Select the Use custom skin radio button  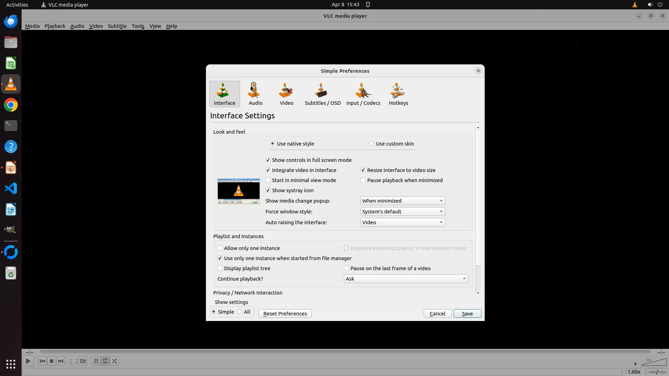[371, 144]
